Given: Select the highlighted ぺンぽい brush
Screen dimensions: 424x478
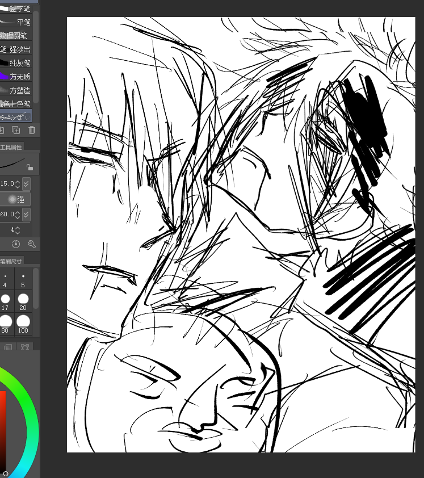Looking at the screenshot, I should [x=16, y=116].
